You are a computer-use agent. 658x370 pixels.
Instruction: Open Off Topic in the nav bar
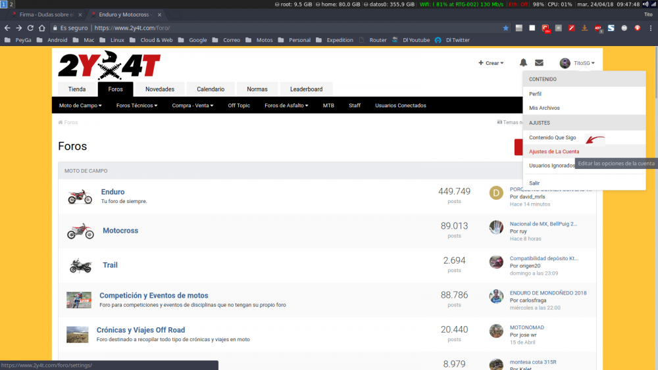[239, 106]
